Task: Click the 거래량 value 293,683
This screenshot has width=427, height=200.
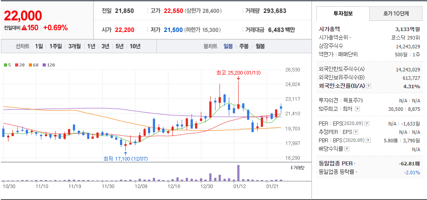Action: (x=275, y=11)
